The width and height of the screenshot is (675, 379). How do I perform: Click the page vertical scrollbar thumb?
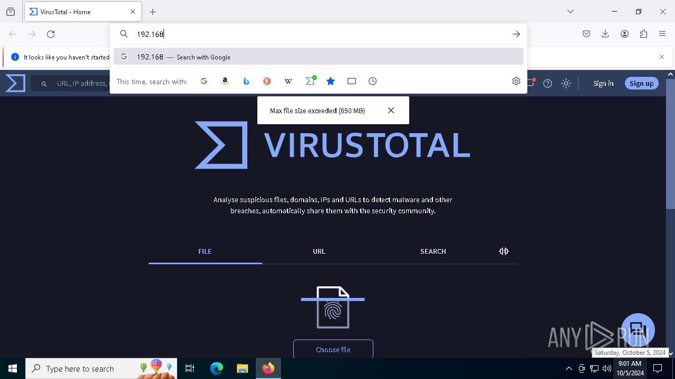pyautogui.click(x=670, y=144)
